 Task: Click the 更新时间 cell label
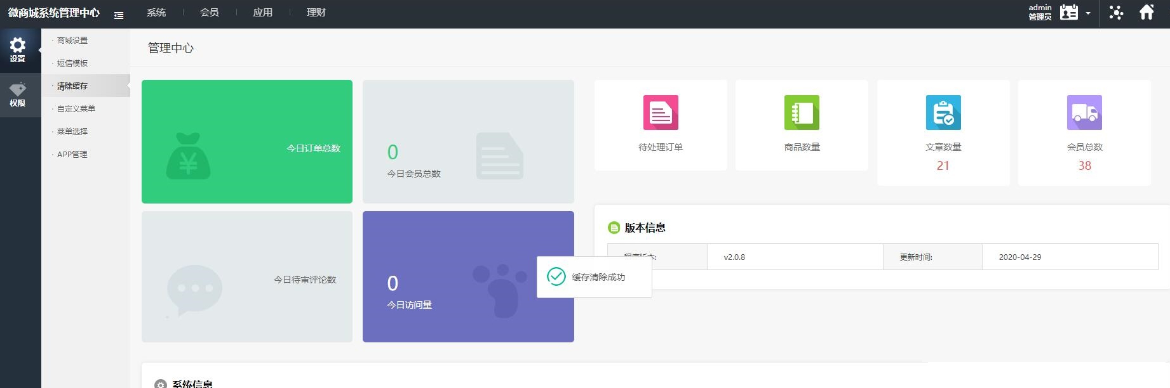tap(916, 257)
